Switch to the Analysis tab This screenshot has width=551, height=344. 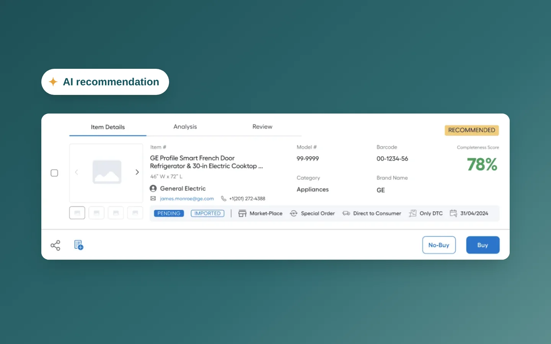[185, 127]
